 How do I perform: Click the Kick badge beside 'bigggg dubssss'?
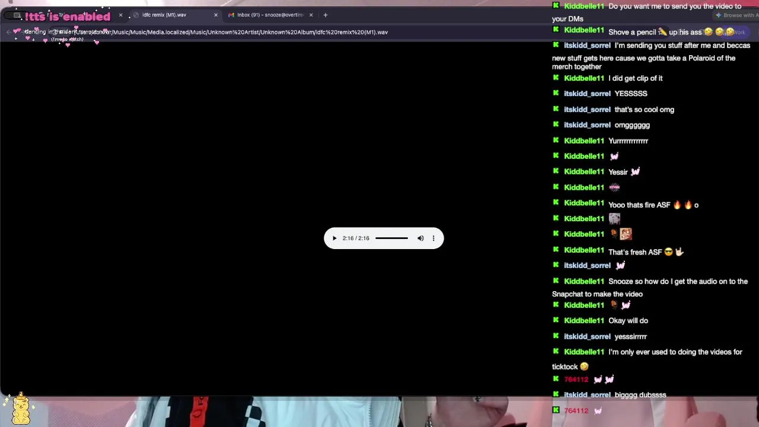556,394
